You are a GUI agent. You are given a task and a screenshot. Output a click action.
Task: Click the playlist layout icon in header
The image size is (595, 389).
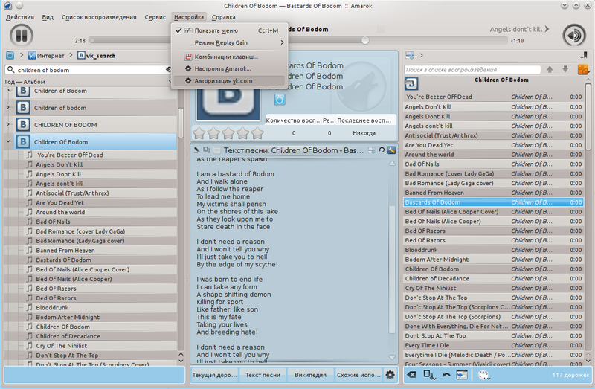(410, 55)
